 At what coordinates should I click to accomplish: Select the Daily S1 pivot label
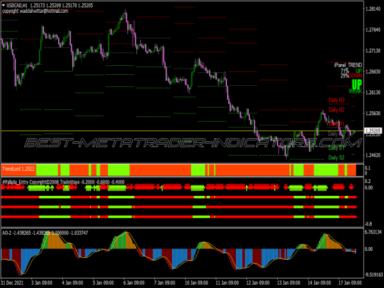(337, 148)
